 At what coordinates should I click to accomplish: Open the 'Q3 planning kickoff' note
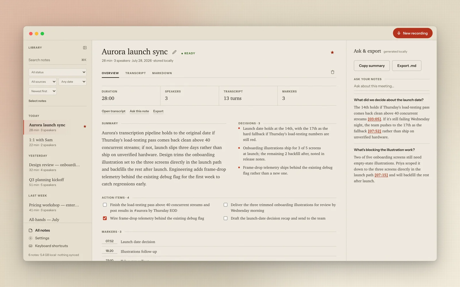click(57, 182)
